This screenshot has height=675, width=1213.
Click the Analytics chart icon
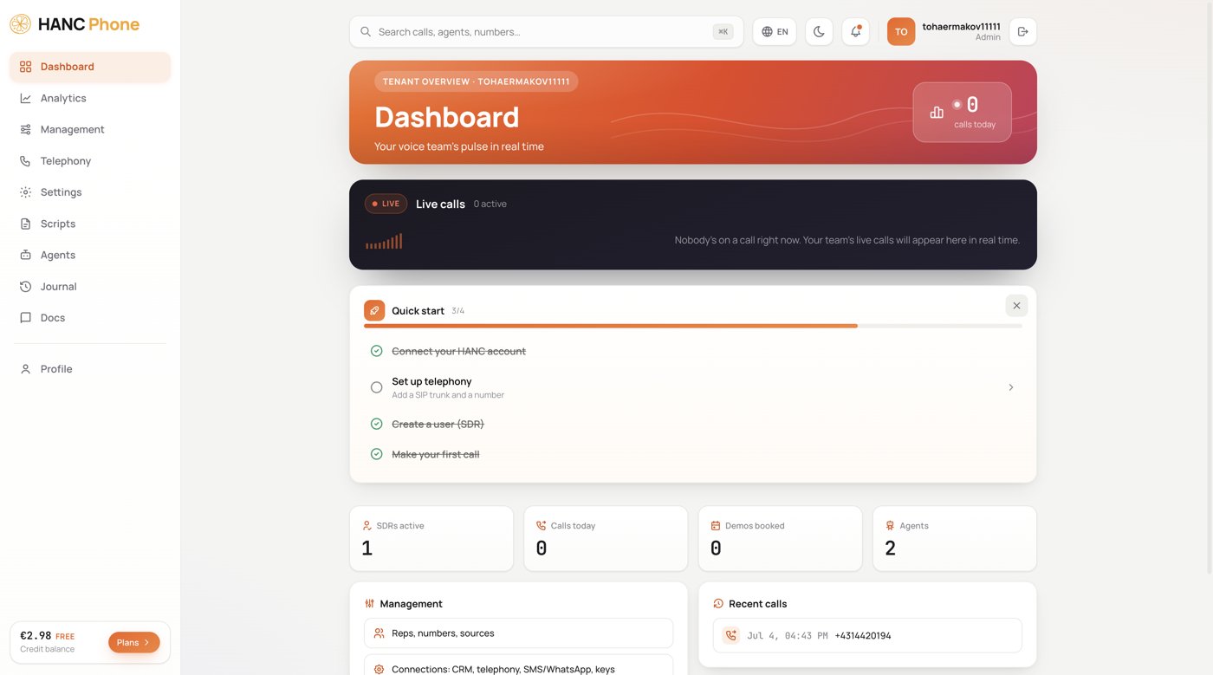[x=25, y=98]
